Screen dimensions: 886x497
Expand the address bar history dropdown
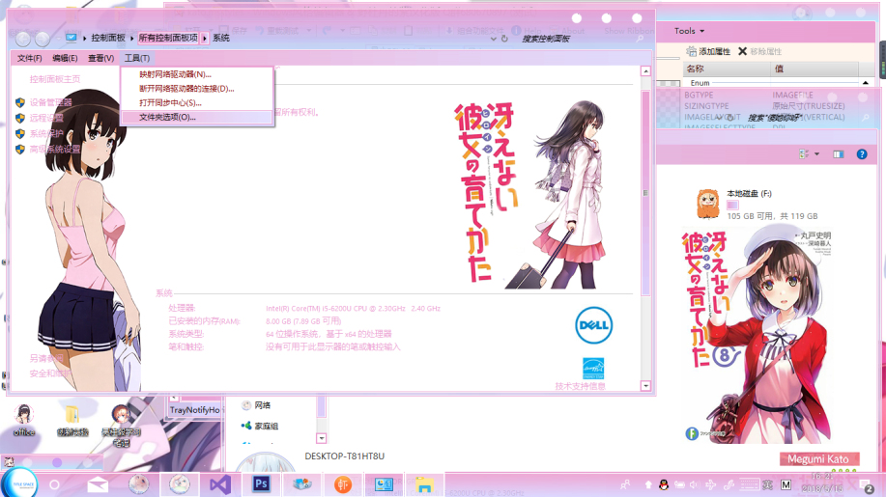click(494, 39)
